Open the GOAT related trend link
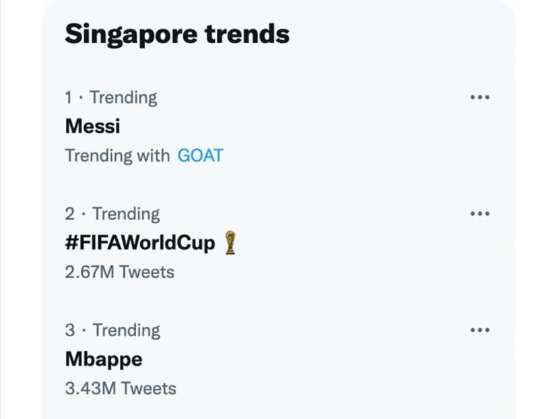The width and height of the screenshot is (559, 419). point(200,156)
